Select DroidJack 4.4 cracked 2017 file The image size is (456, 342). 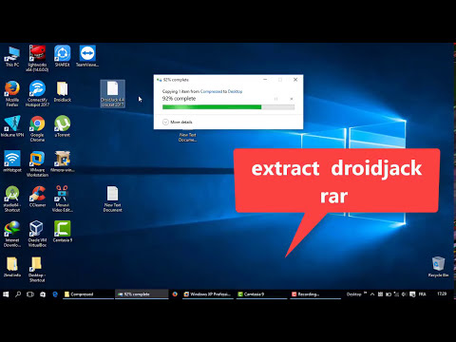click(x=113, y=94)
